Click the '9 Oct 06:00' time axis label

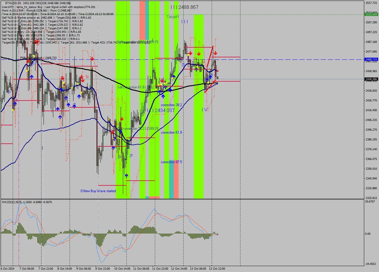pyautogui.click(x=84, y=269)
